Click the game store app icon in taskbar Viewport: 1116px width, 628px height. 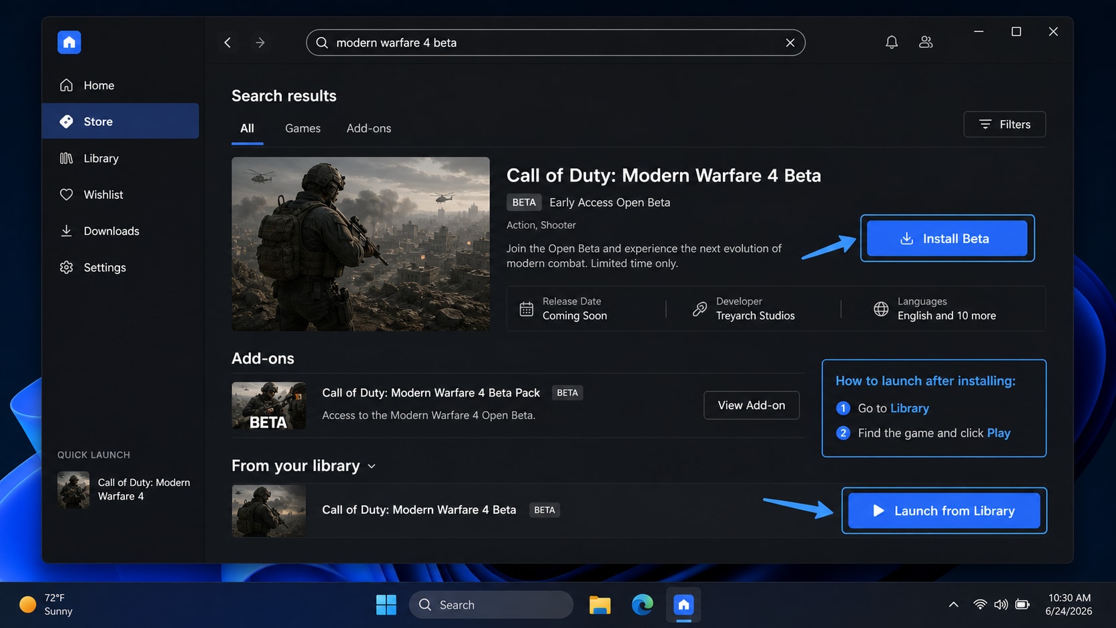point(683,605)
